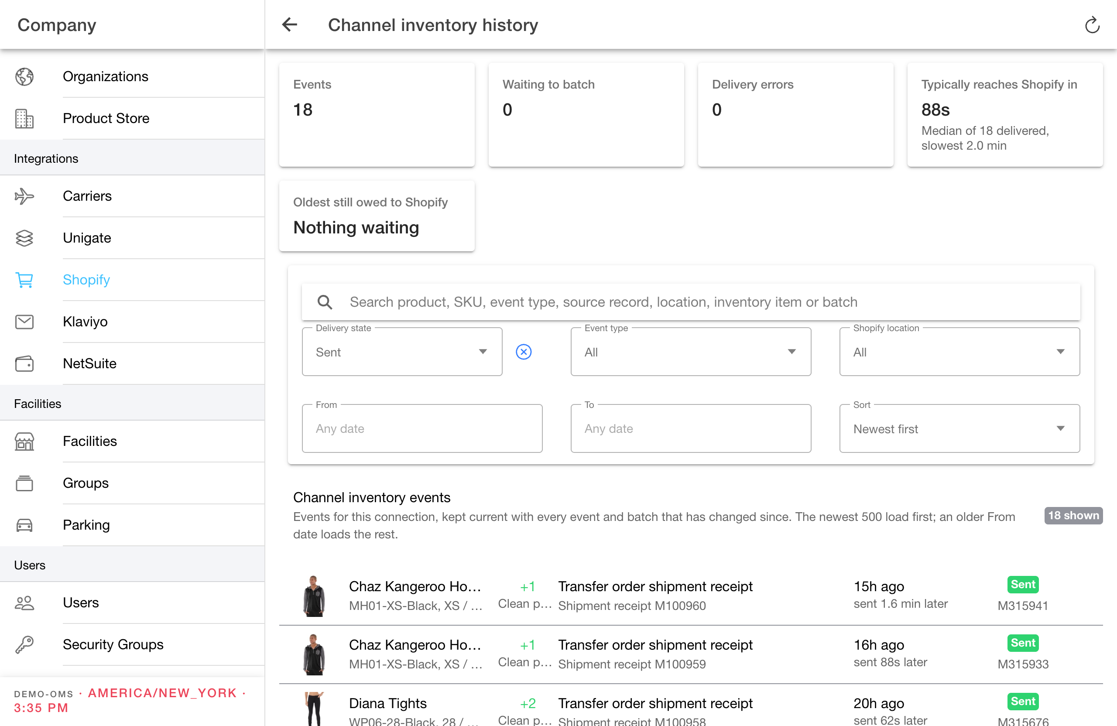Image resolution: width=1117 pixels, height=726 pixels.
Task: Click the Shopify cart icon
Action: pos(24,280)
